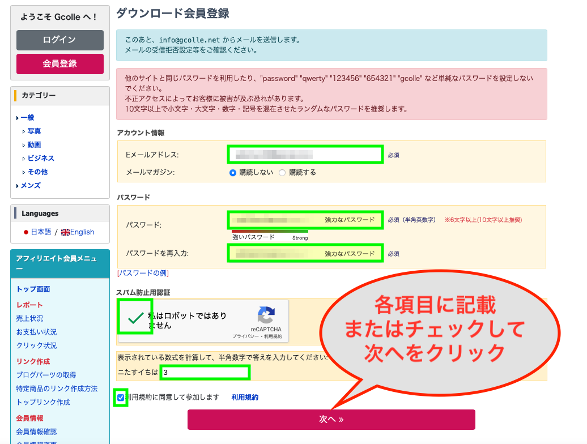Image resolution: width=587 pixels, height=444 pixels.
Task: Select the 購読しない radio button
Action: [x=233, y=173]
